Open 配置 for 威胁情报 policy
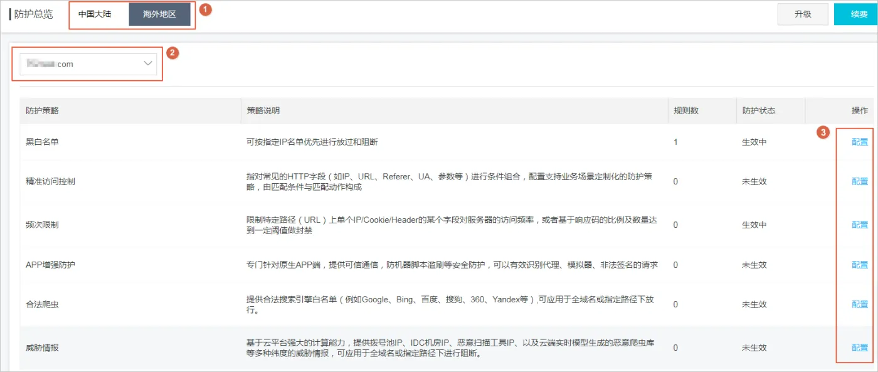The height and width of the screenshot is (372, 878). tap(860, 348)
